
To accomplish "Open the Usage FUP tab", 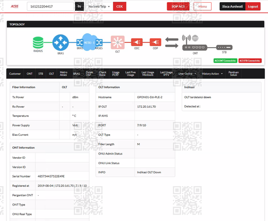I will [116, 73].
